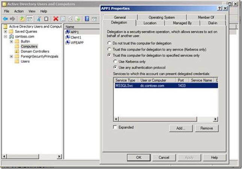
Task: Collapse the contoso.com domain node
Action: [6, 36]
